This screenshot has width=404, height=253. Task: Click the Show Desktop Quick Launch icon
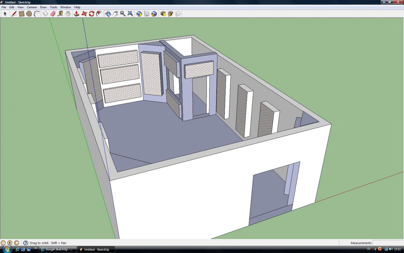pos(23,249)
